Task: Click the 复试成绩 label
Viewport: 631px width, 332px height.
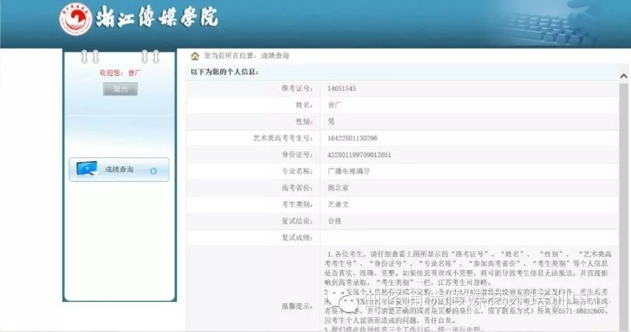Action: coord(297,238)
